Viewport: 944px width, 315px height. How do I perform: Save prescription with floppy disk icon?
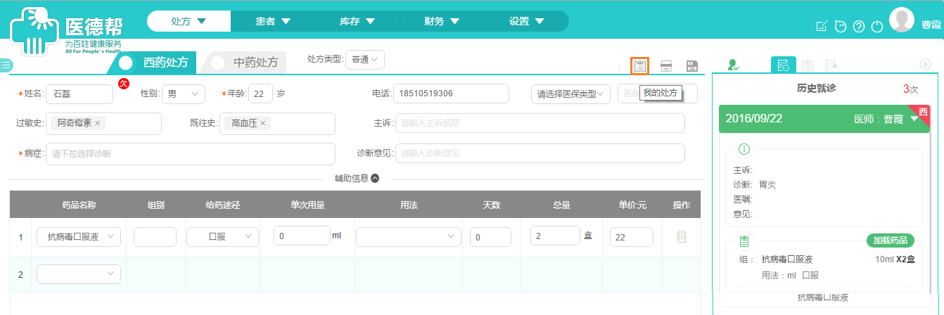coord(692,66)
